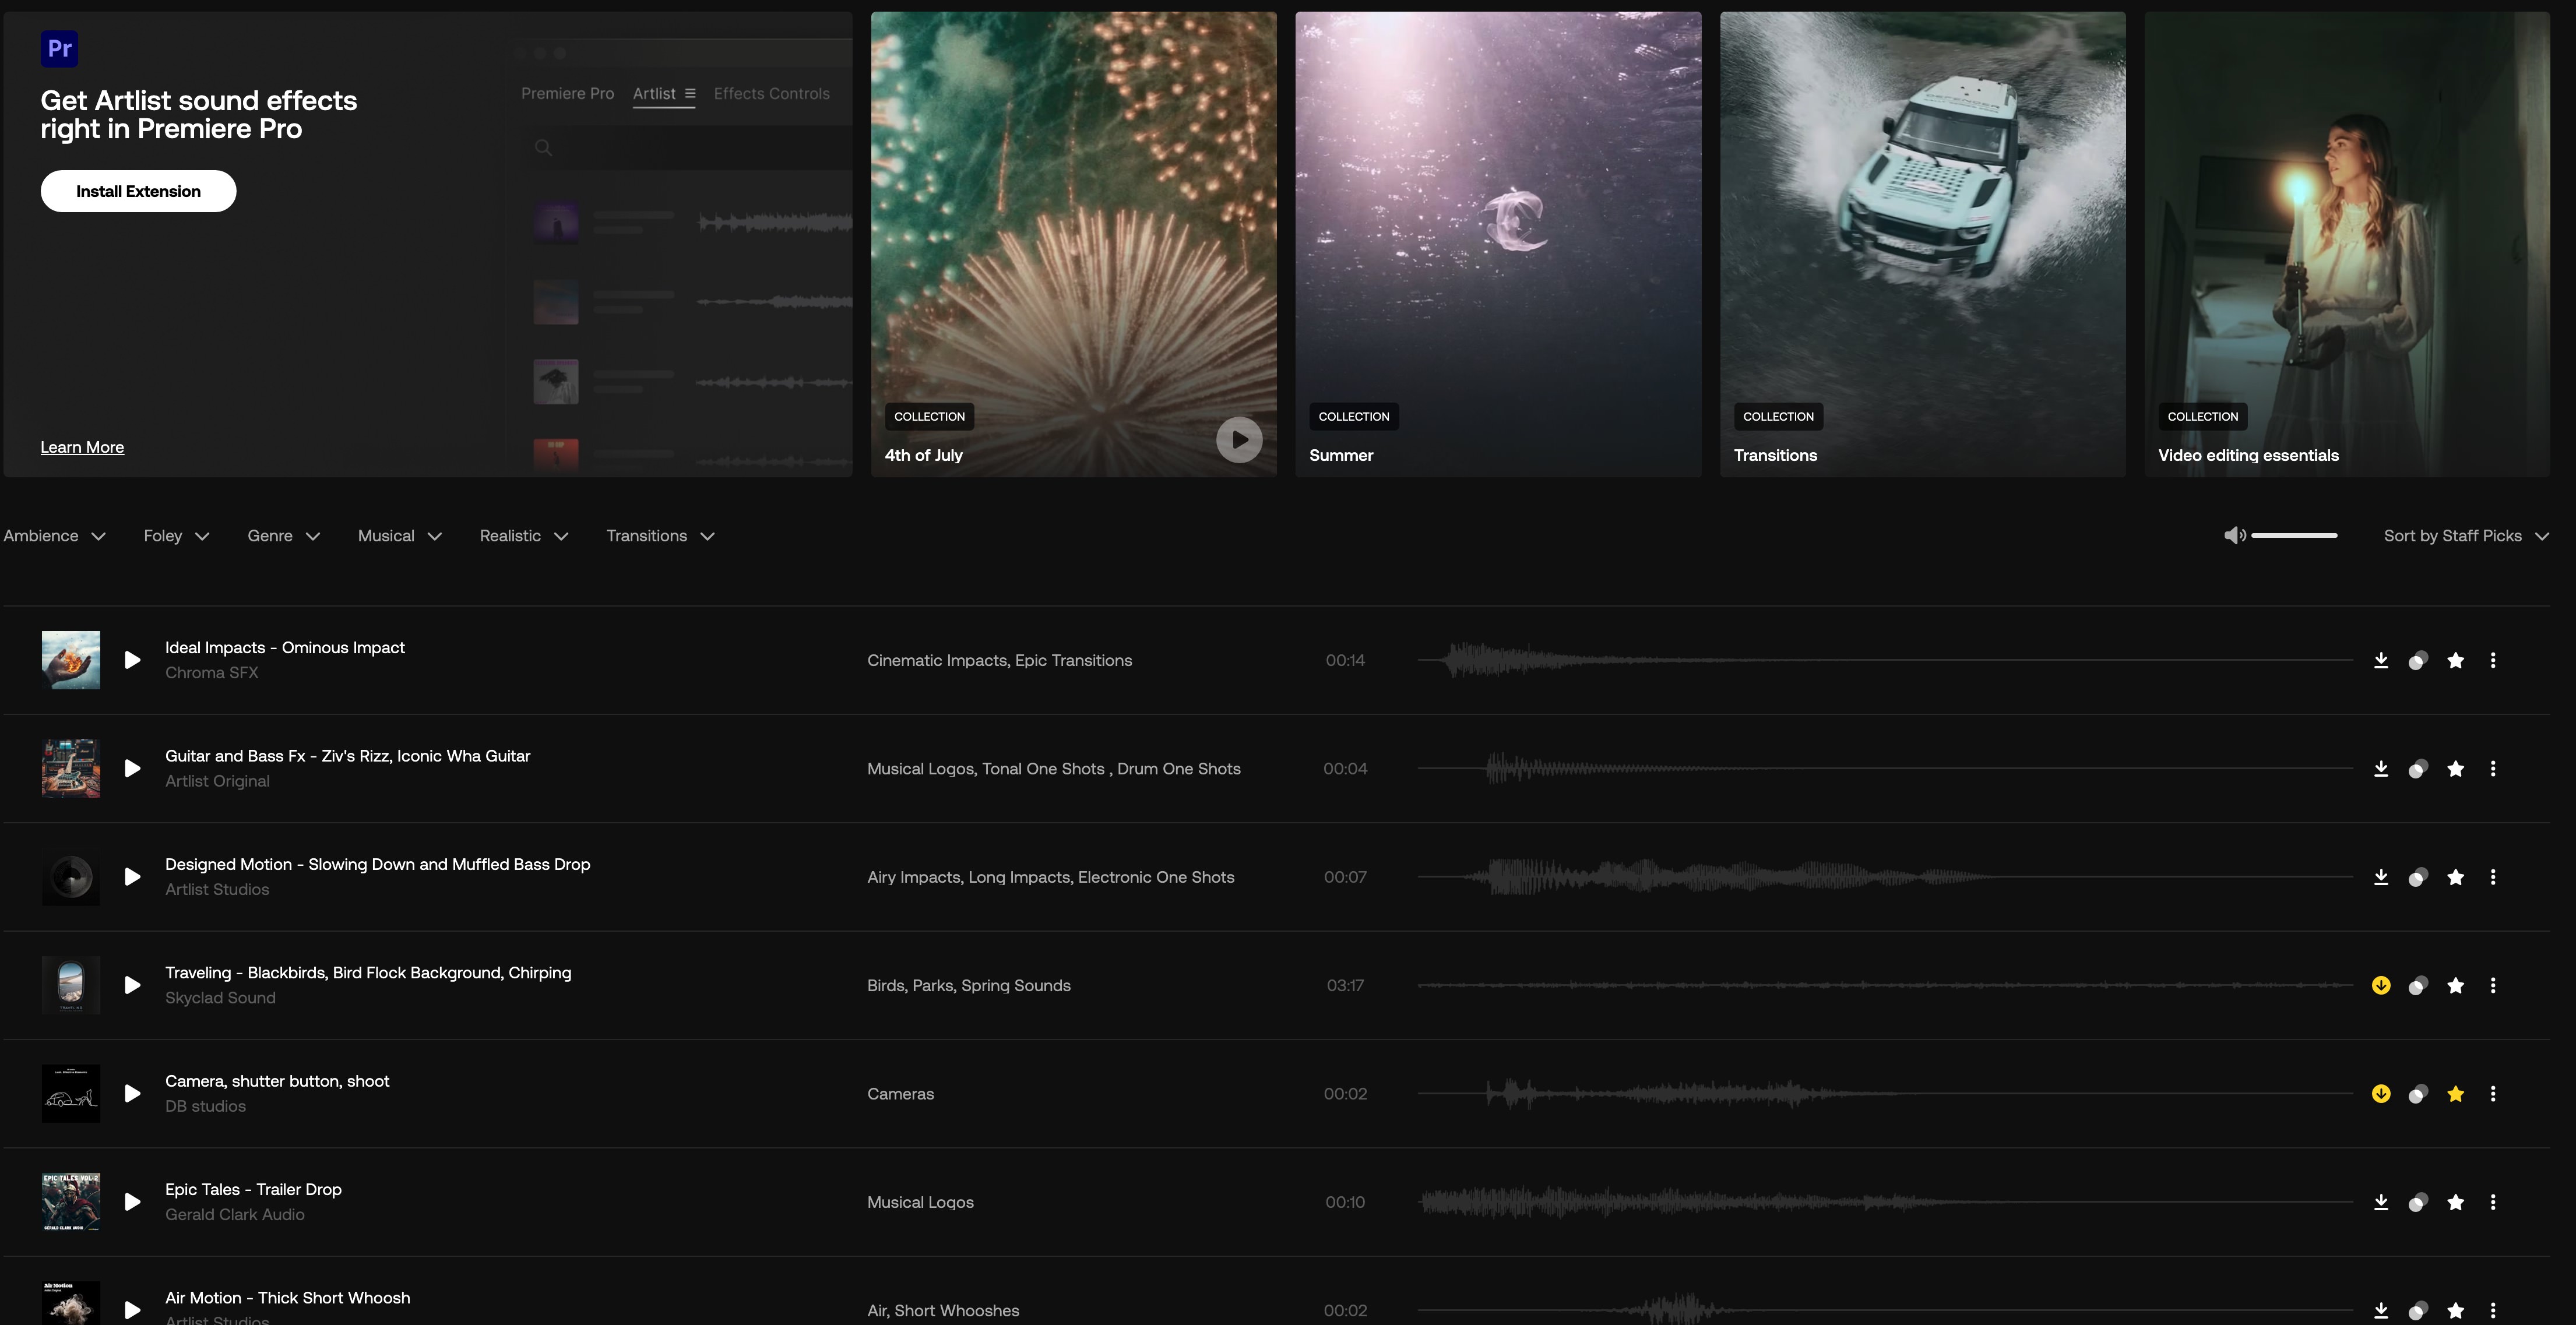
Task: Play the Camera shutter sound
Action: pos(132,1094)
